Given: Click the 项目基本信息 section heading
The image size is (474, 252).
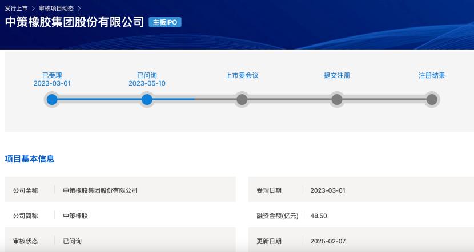Looking at the screenshot, I should pyautogui.click(x=30, y=158).
